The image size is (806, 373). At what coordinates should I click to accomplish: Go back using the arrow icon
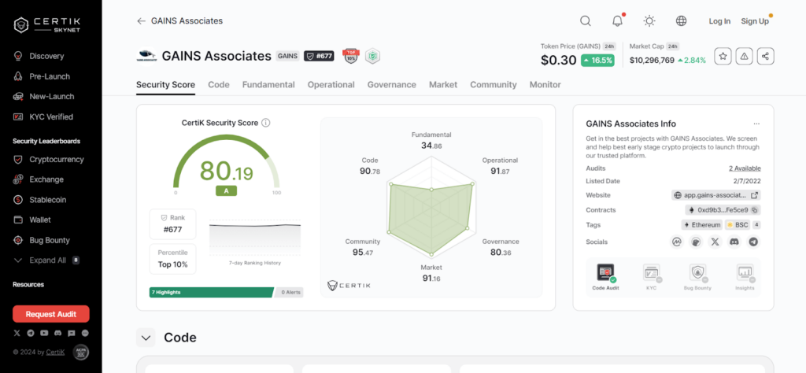142,21
